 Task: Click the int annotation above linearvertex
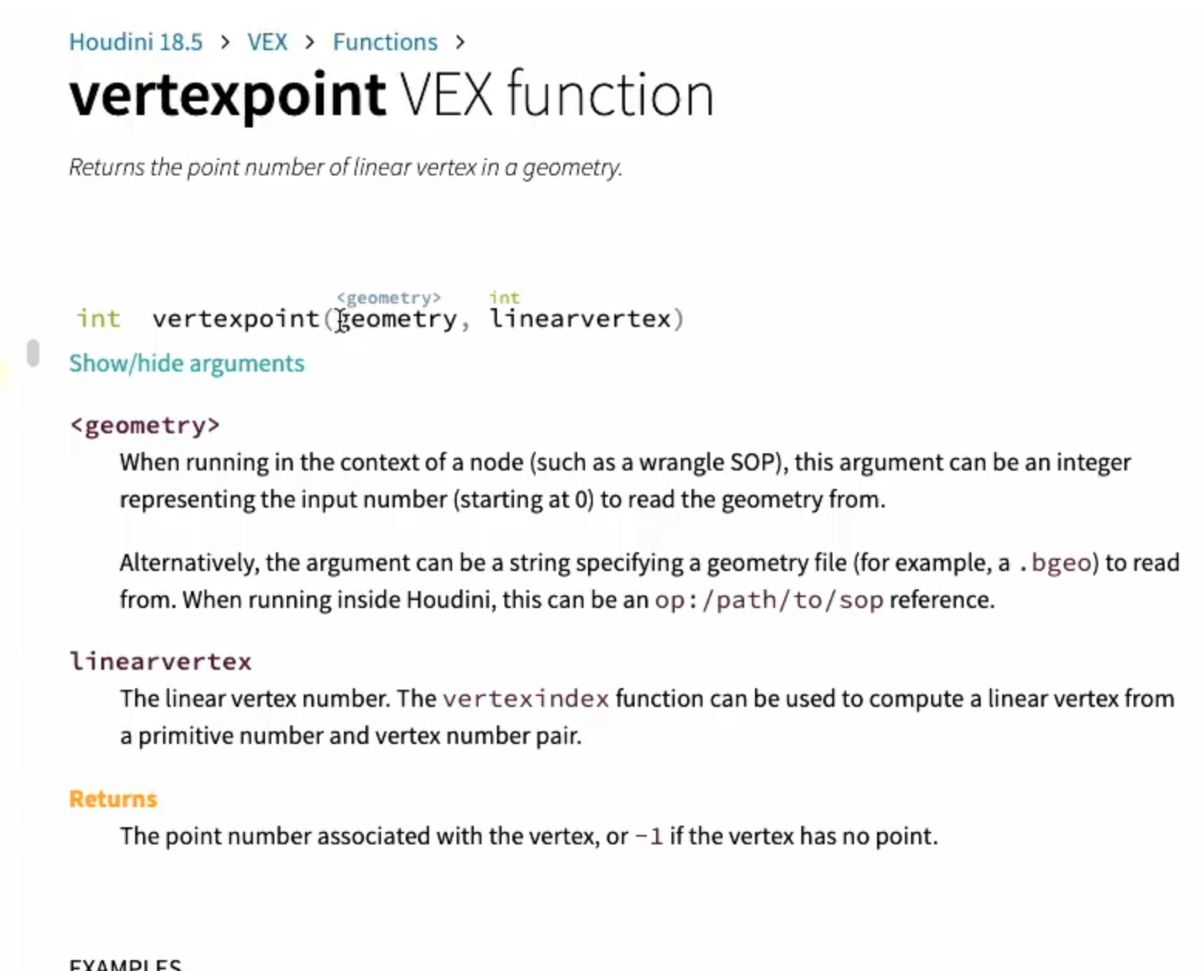505,297
